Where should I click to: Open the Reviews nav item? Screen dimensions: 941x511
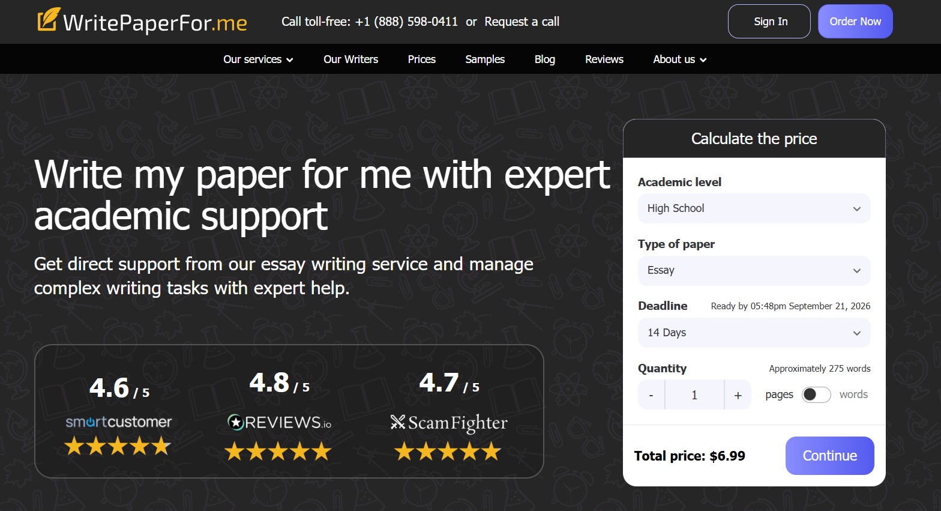[604, 59]
